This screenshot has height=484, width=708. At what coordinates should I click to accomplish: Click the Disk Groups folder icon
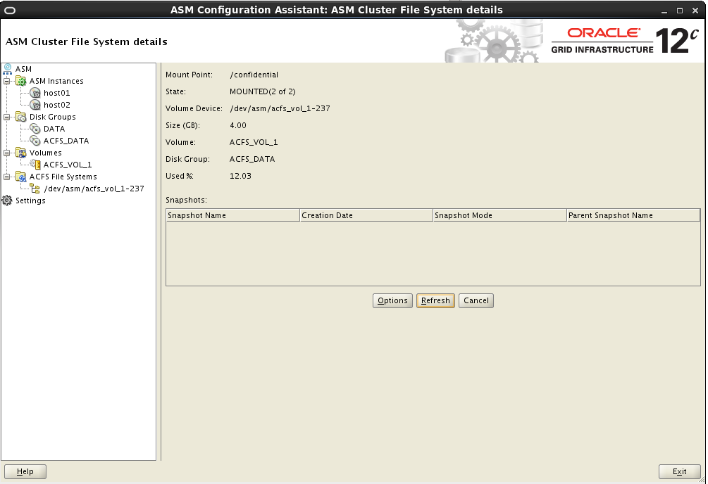21,117
